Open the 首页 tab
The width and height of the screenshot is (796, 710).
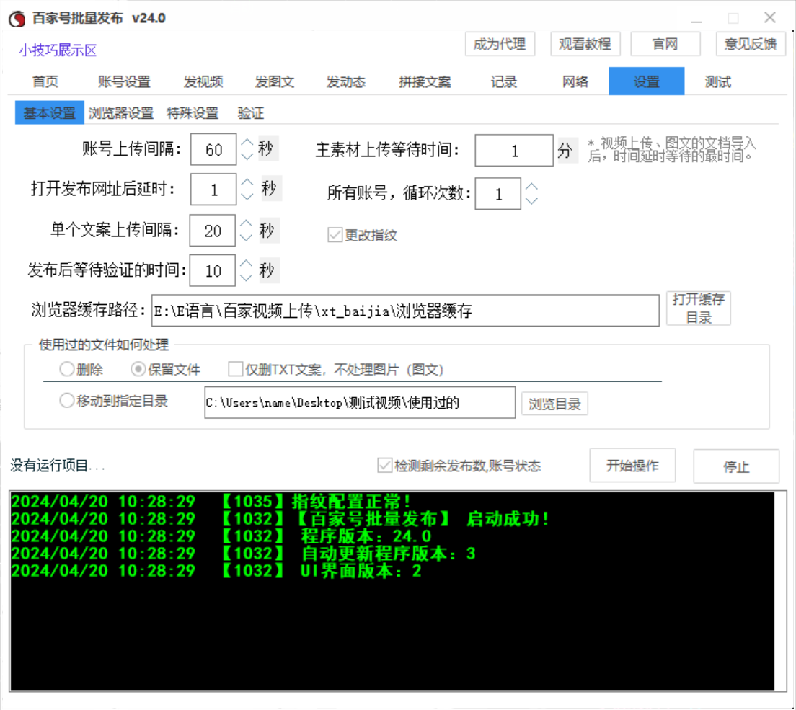pos(45,81)
